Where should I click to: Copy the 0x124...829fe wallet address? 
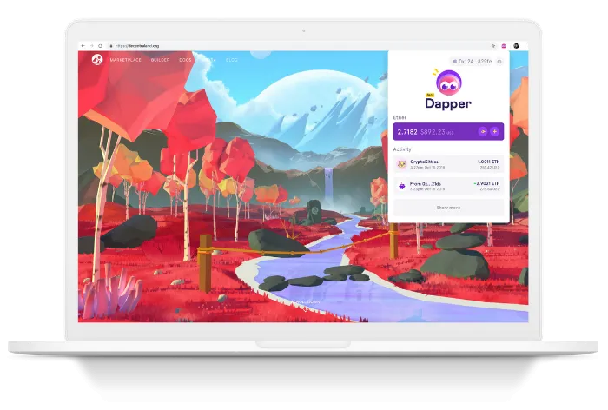point(473,62)
